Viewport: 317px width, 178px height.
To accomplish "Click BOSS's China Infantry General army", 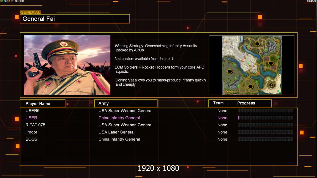I will (119, 139).
